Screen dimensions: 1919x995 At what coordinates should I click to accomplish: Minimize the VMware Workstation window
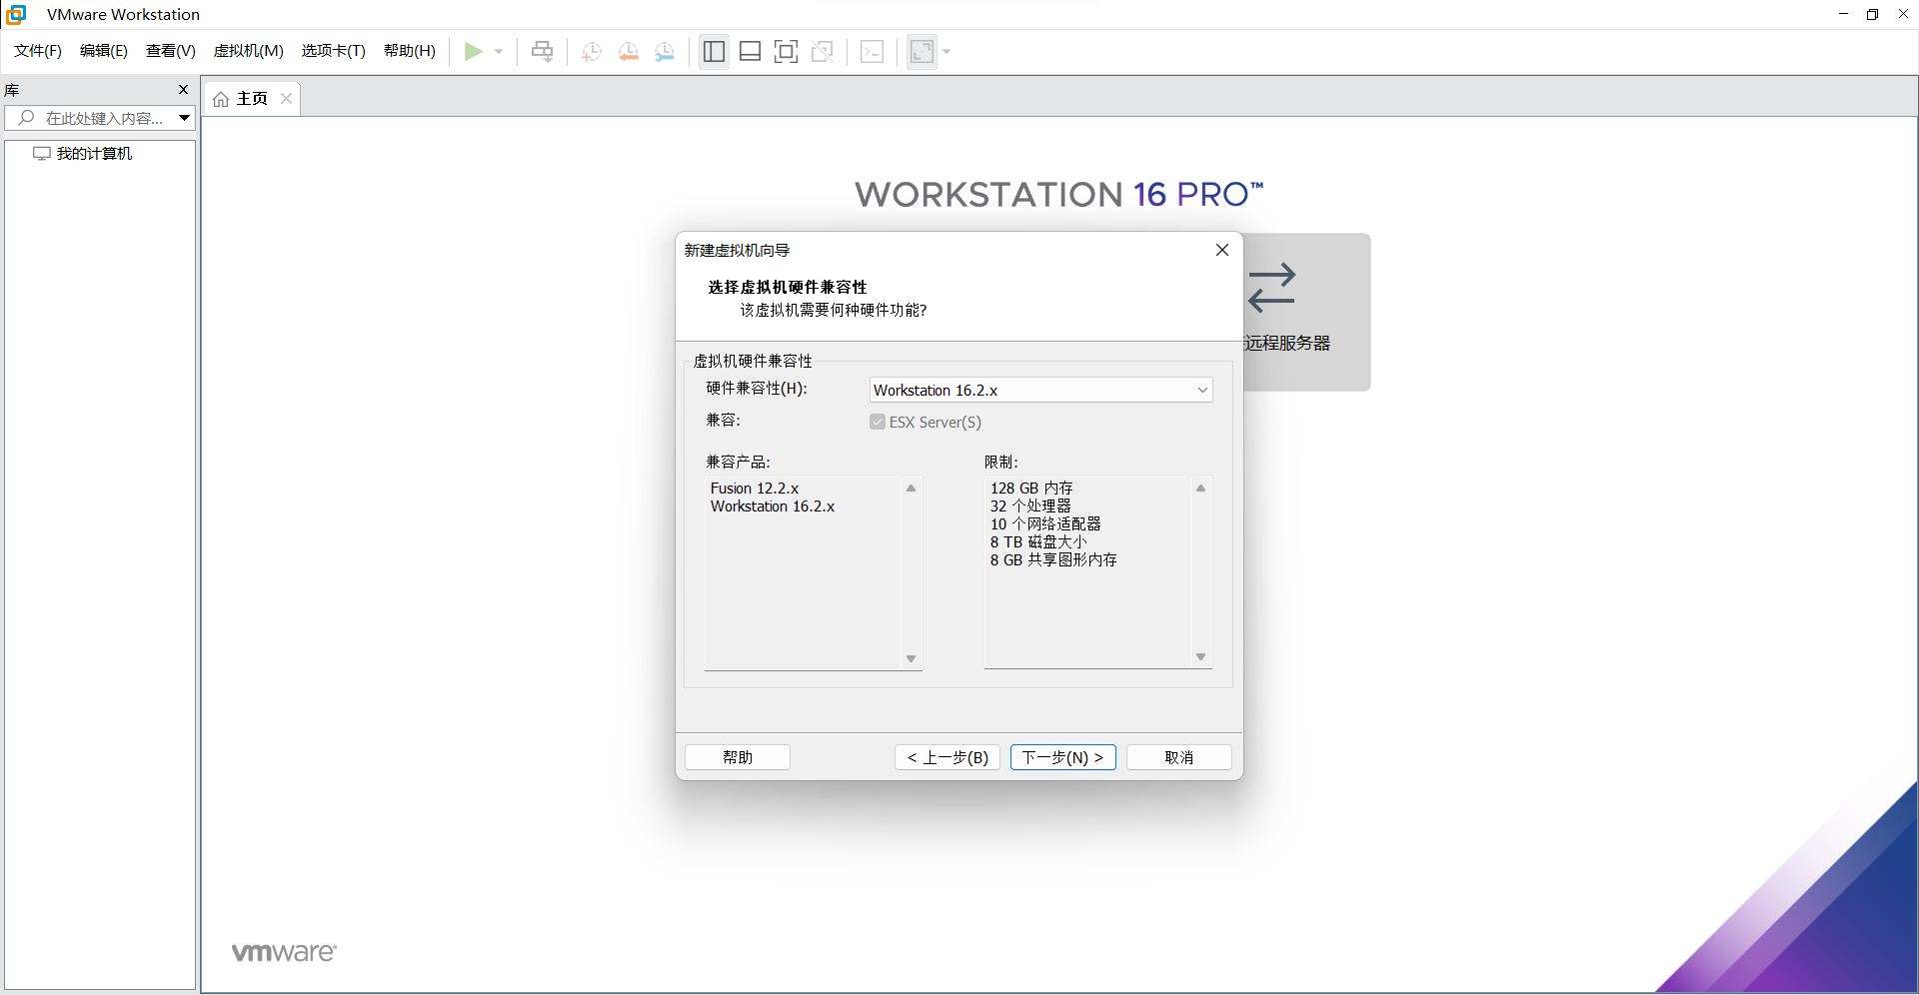(1844, 14)
